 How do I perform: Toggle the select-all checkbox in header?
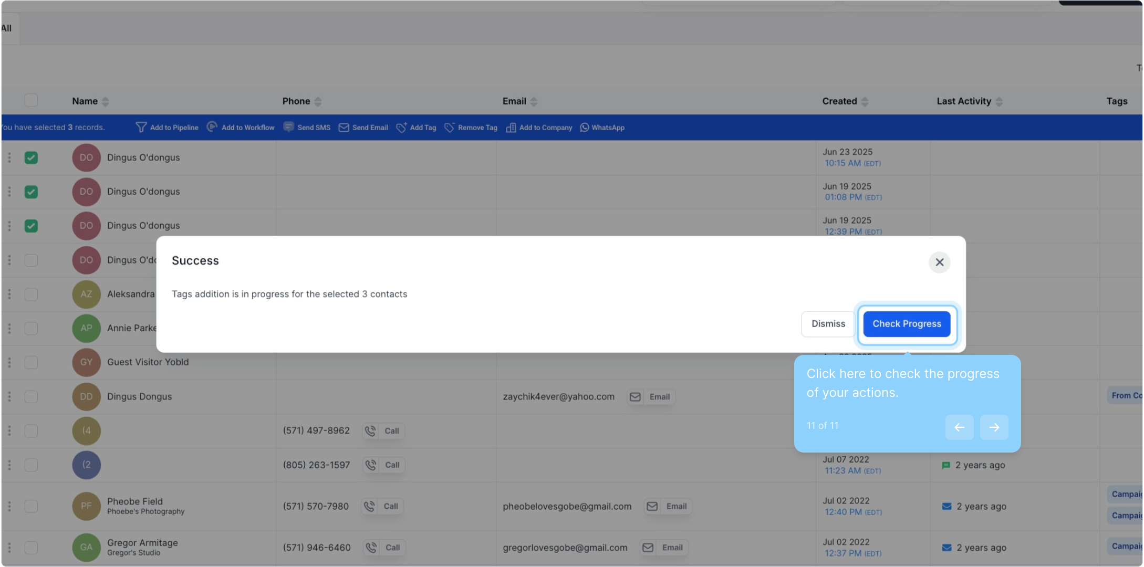pyautogui.click(x=31, y=100)
